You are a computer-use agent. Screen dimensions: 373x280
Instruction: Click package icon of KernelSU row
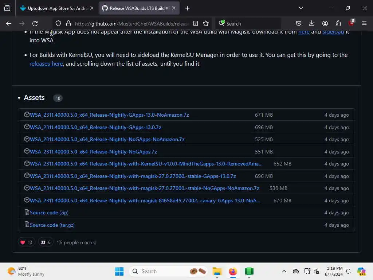tap(27, 163)
